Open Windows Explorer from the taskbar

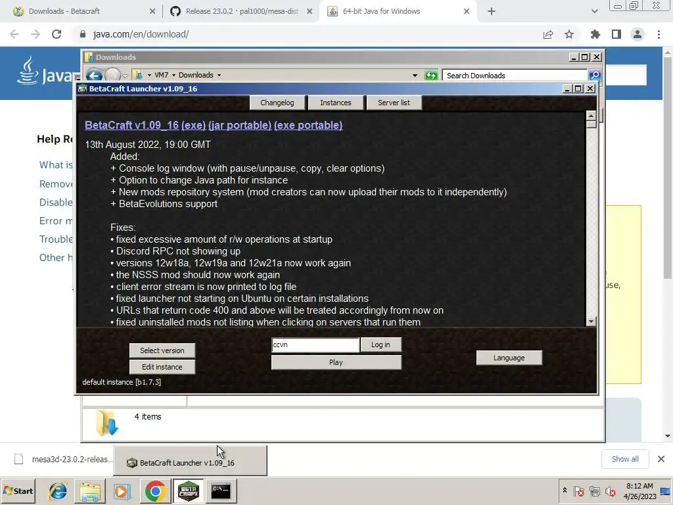pyautogui.click(x=89, y=491)
